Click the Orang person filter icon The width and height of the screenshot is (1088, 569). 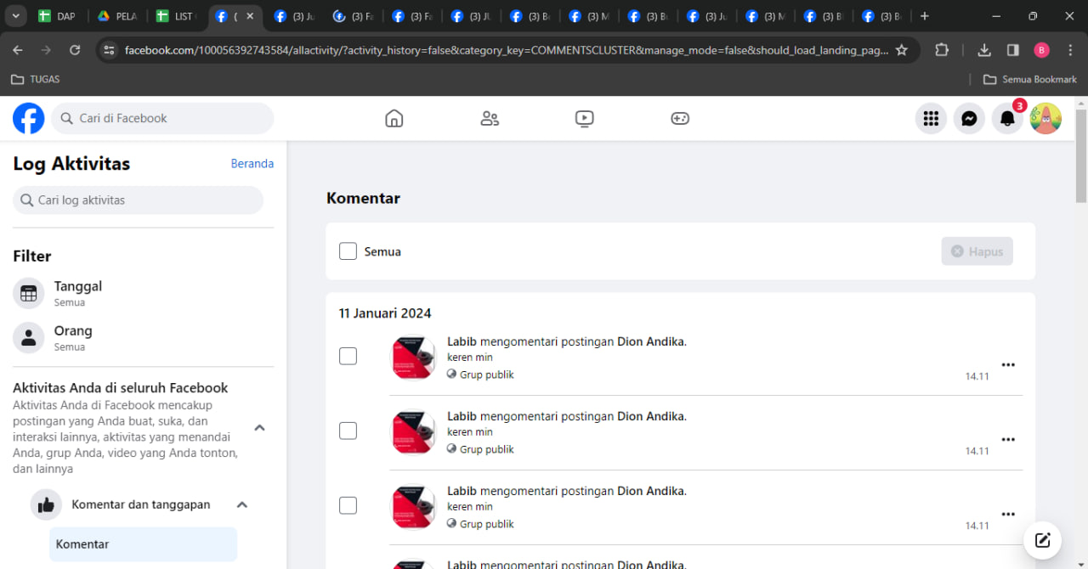tap(29, 338)
